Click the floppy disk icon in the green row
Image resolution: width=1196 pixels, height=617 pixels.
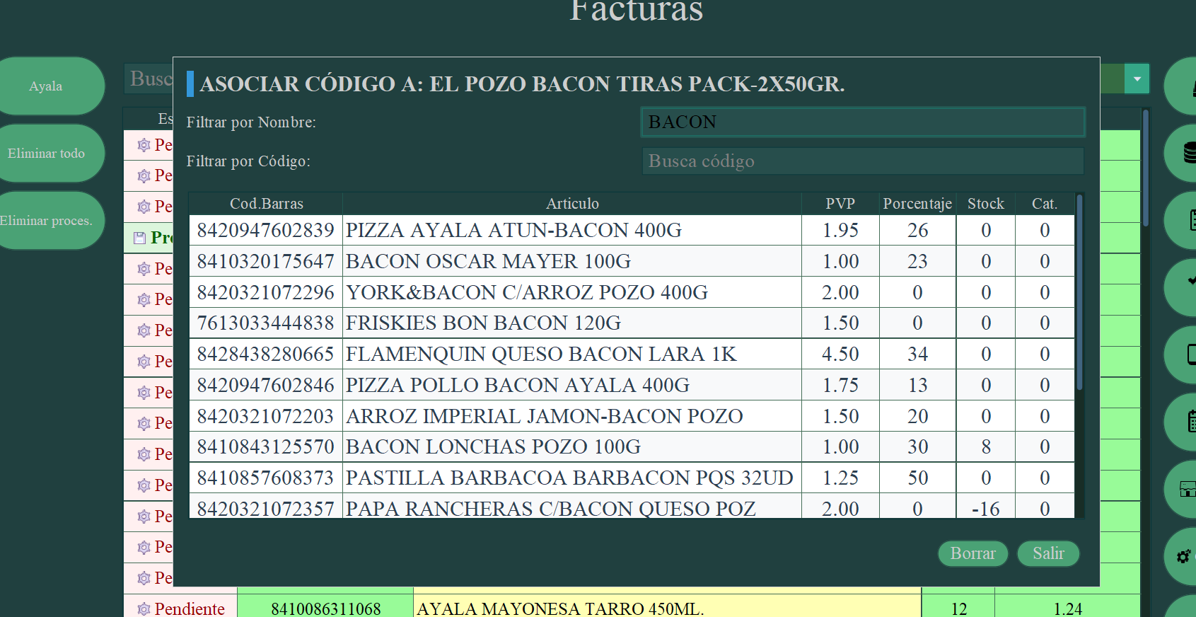coord(139,238)
